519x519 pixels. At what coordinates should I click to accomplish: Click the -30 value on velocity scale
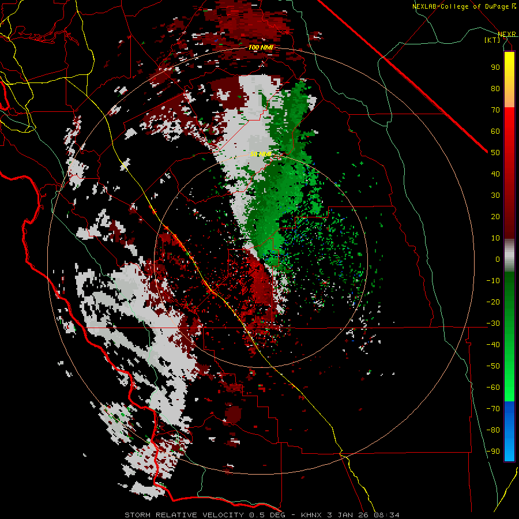(493, 324)
